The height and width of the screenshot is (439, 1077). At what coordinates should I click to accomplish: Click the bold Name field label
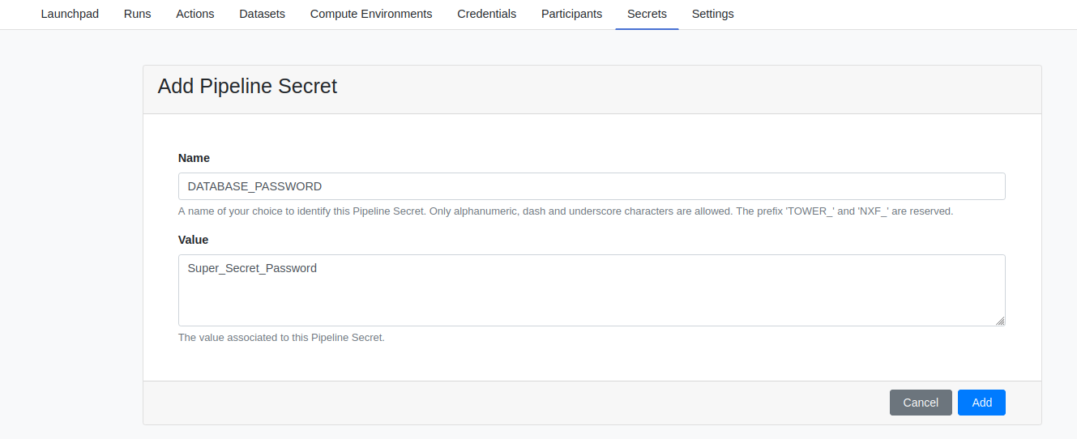pyautogui.click(x=194, y=158)
